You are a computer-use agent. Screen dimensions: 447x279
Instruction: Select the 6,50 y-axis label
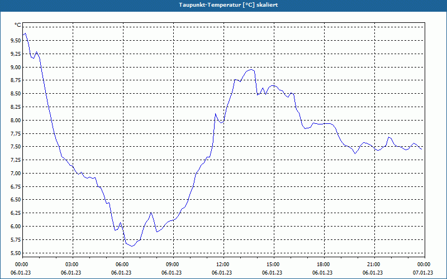click(x=16, y=200)
